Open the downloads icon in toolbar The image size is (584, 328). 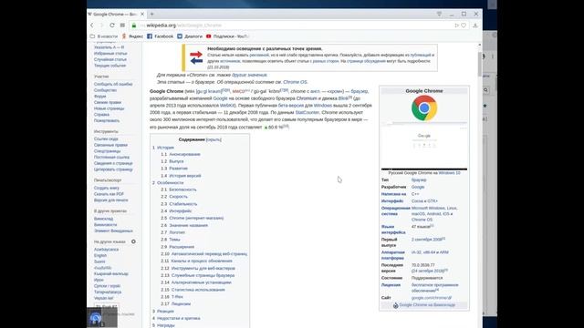tap(475, 26)
